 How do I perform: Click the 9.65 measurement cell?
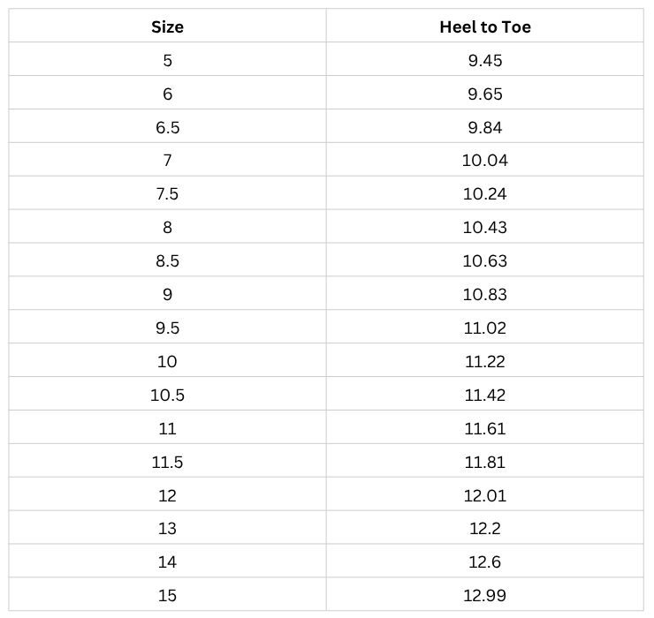pyautogui.click(x=485, y=94)
